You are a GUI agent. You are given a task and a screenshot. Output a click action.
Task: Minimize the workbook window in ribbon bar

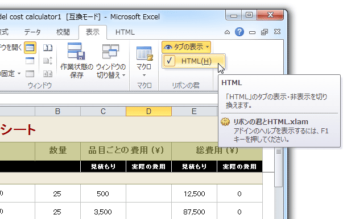252,33
